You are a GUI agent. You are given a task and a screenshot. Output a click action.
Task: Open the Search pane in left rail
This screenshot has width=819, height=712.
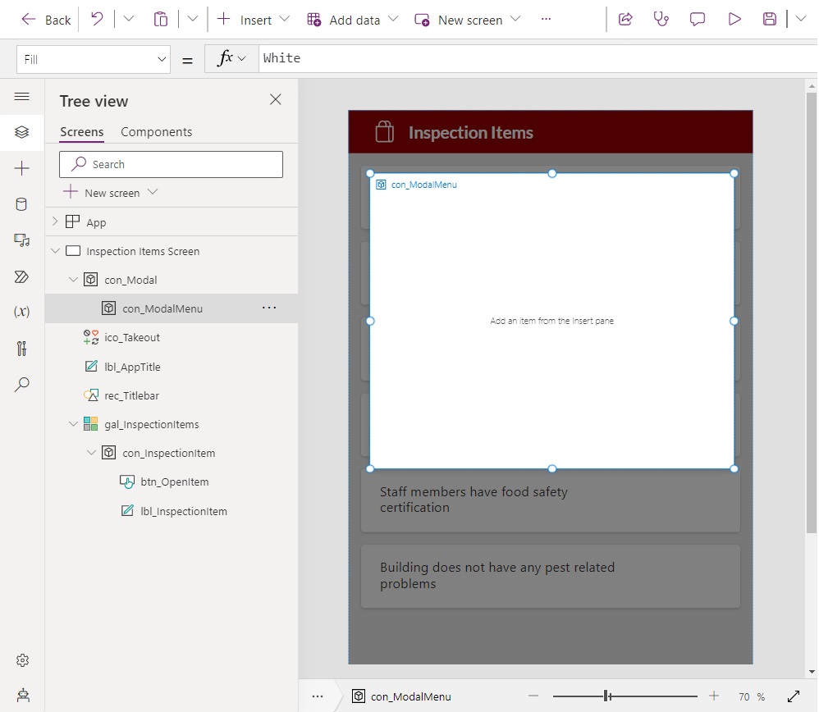pyautogui.click(x=22, y=384)
